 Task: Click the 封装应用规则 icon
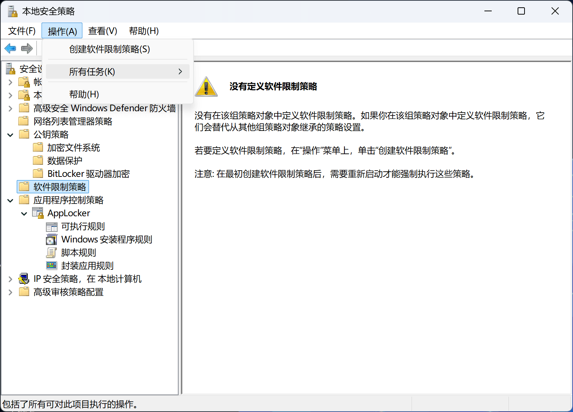52,266
